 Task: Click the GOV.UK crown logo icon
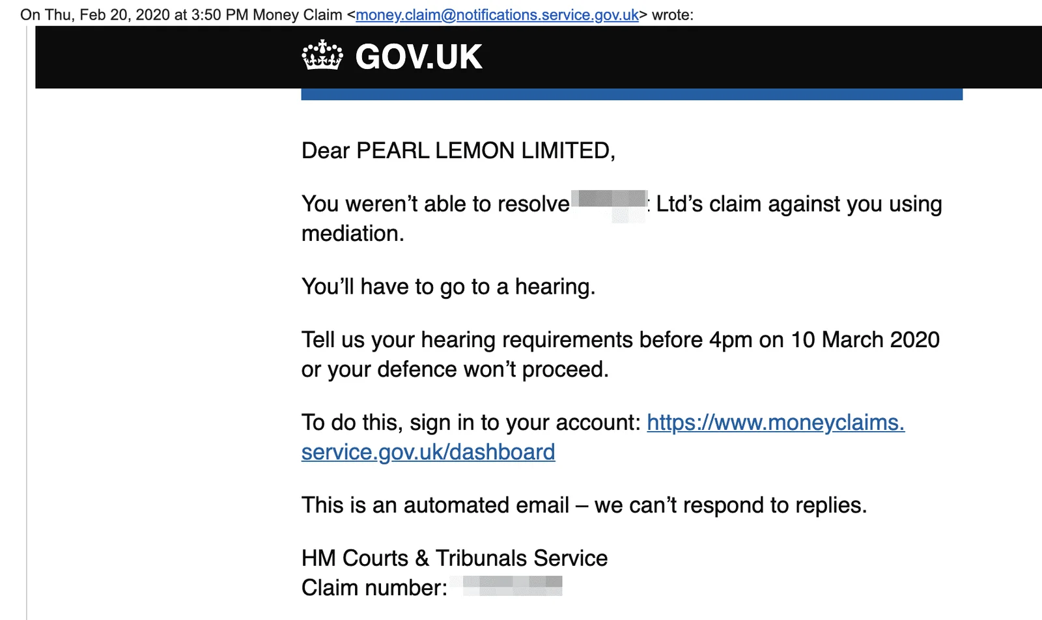[322, 56]
